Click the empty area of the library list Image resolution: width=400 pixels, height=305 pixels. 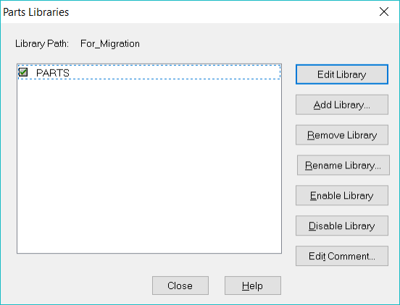pos(149,166)
